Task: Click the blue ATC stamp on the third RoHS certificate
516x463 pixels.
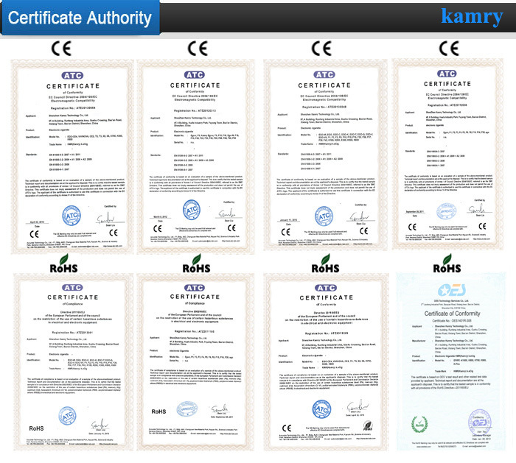Action: (321, 409)
